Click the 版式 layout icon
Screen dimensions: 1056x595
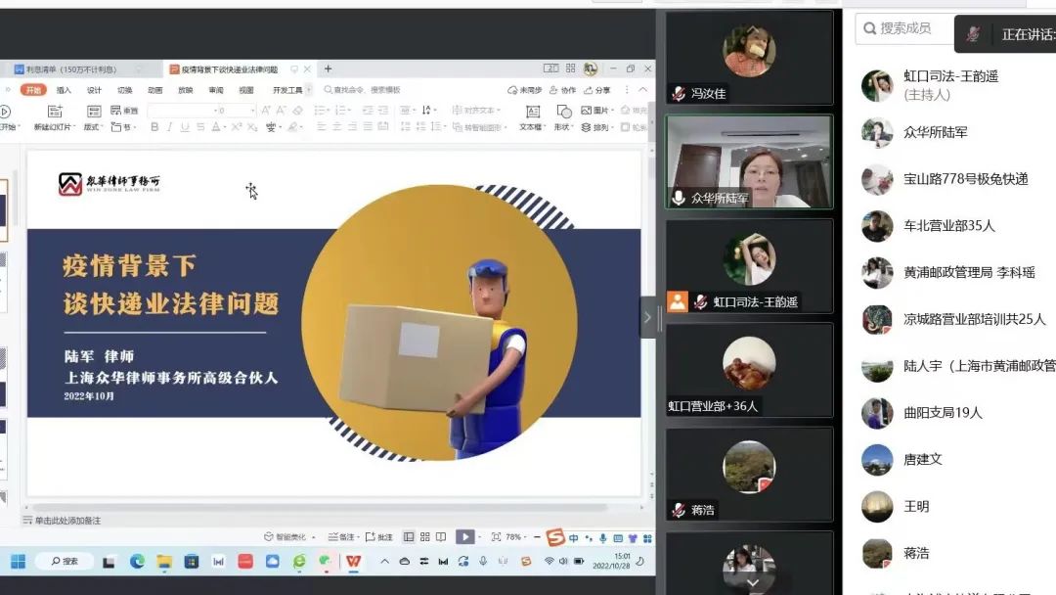point(93,112)
